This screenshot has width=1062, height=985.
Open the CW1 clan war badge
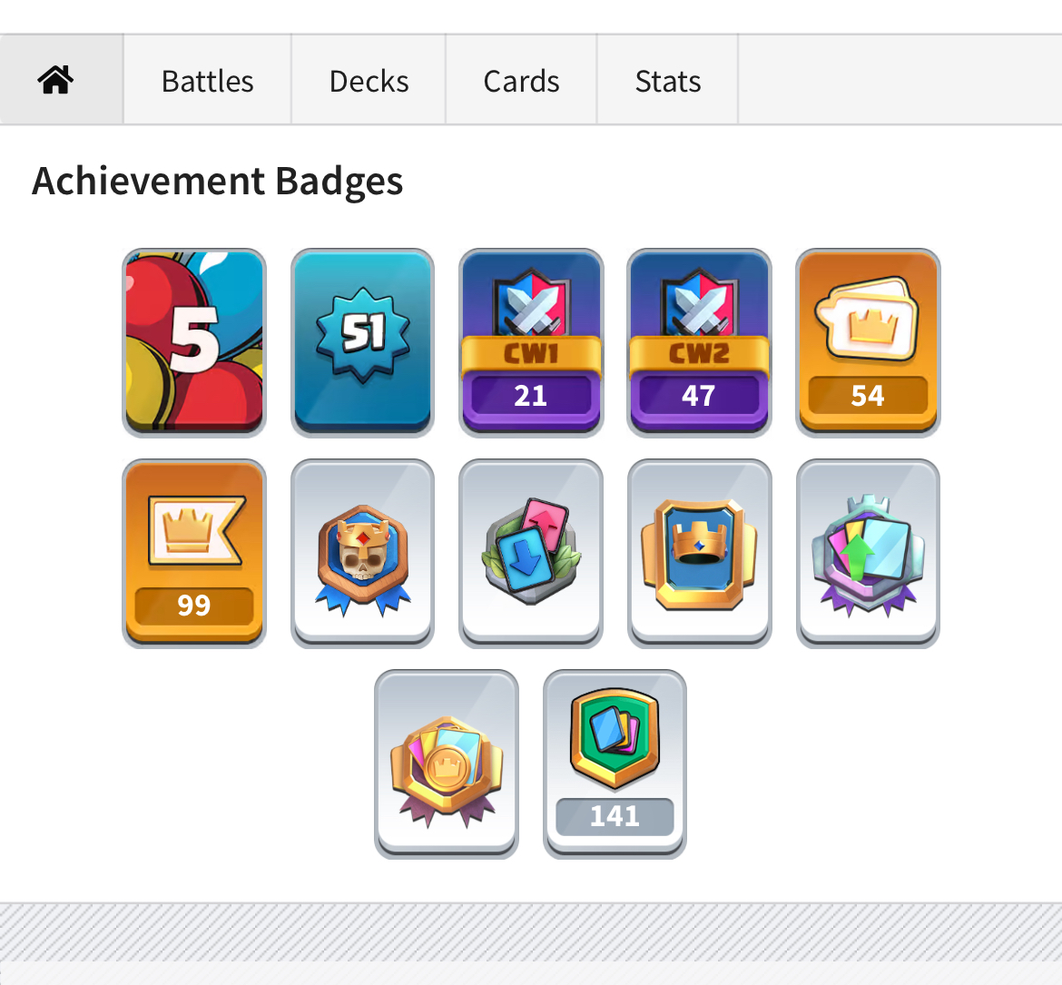[x=531, y=343]
